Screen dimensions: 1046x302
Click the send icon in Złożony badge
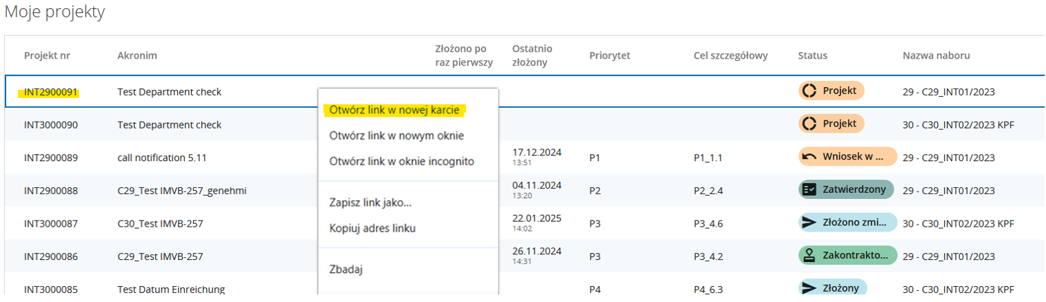point(809,288)
